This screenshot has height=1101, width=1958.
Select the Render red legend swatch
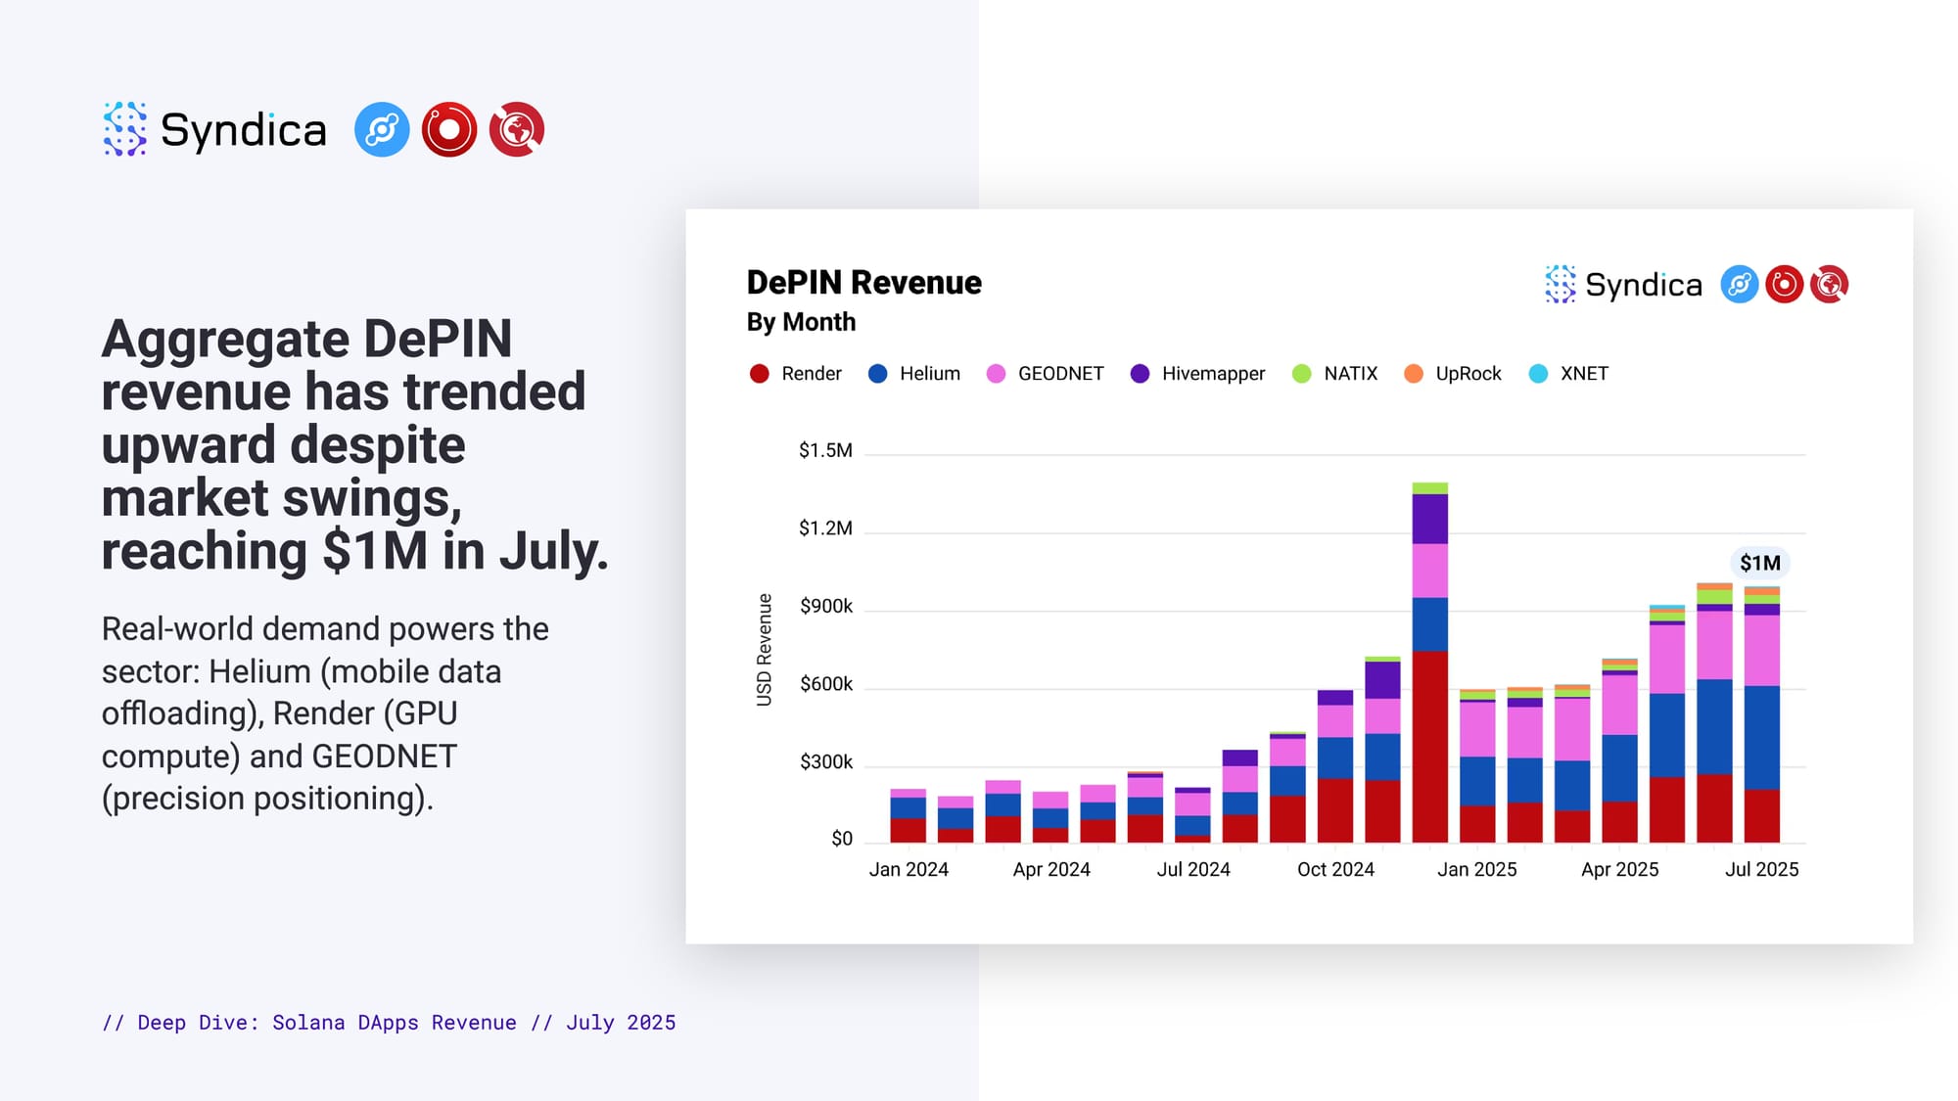click(x=759, y=374)
